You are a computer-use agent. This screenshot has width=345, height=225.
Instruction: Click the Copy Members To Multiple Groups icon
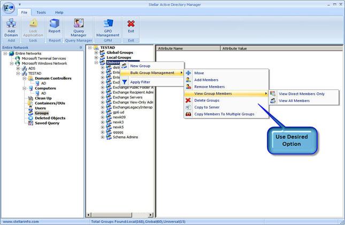(188, 114)
